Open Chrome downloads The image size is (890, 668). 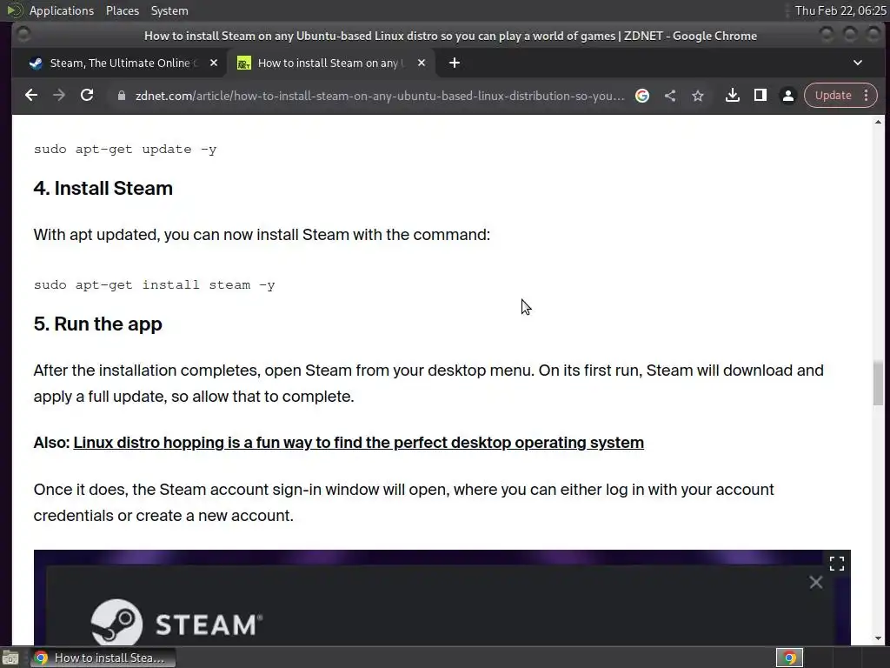[x=732, y=96]
